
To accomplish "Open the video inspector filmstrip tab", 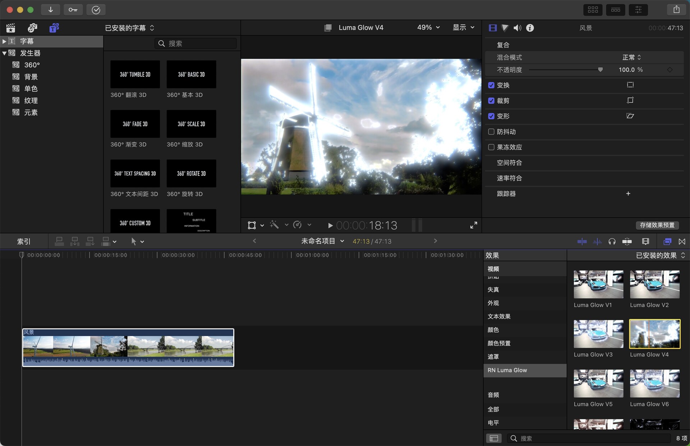I will [x=493, y=28].
